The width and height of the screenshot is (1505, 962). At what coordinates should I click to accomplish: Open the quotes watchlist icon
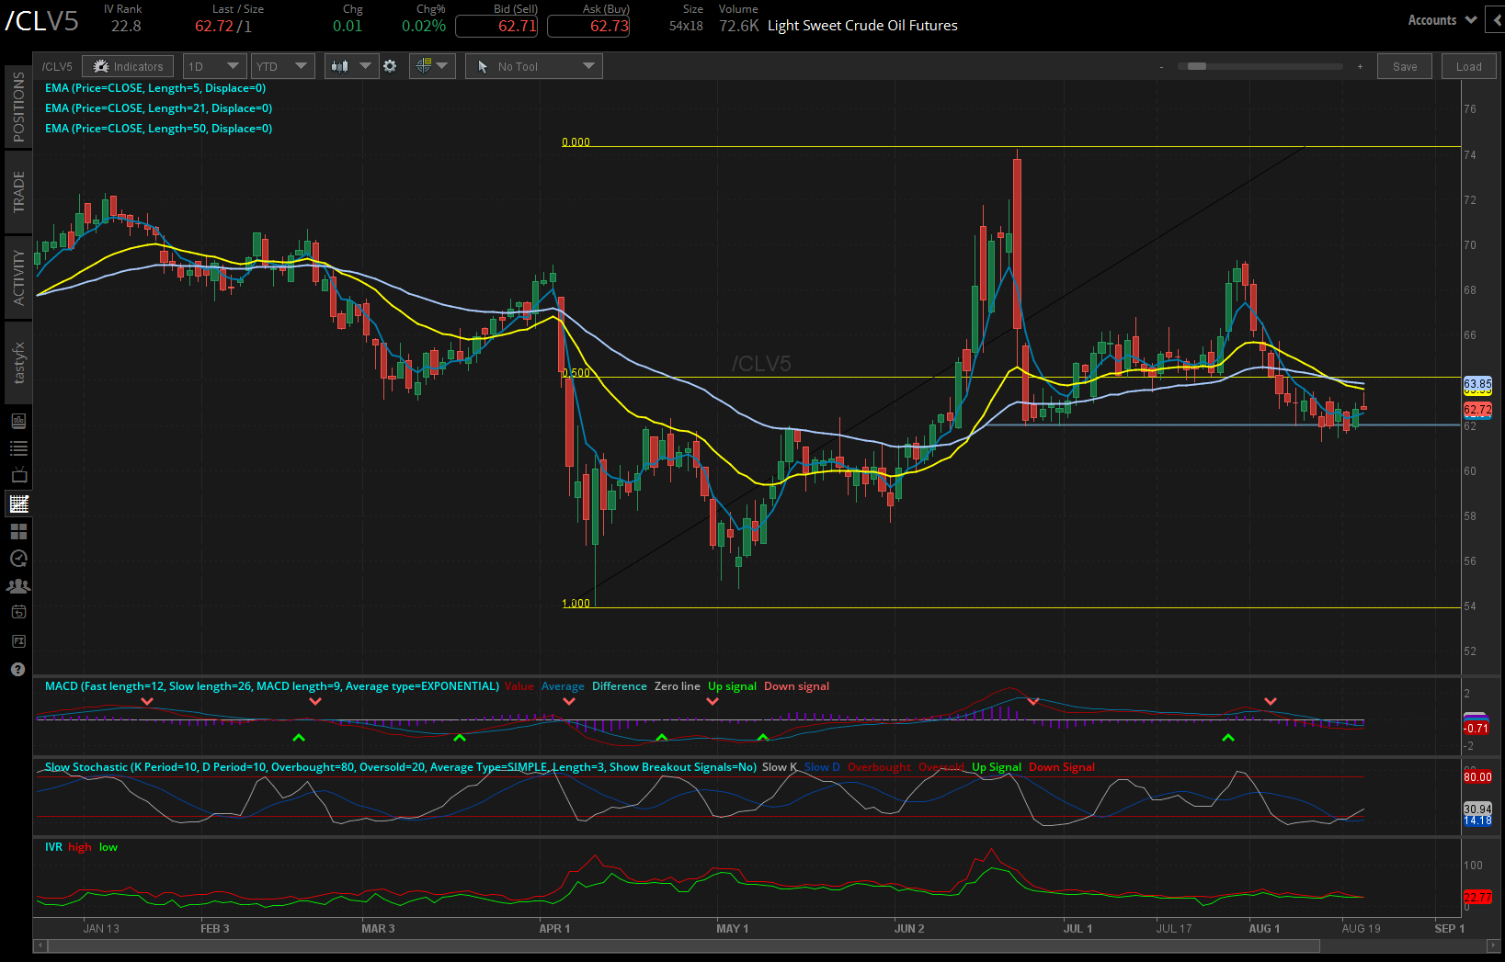click(17, 447)
